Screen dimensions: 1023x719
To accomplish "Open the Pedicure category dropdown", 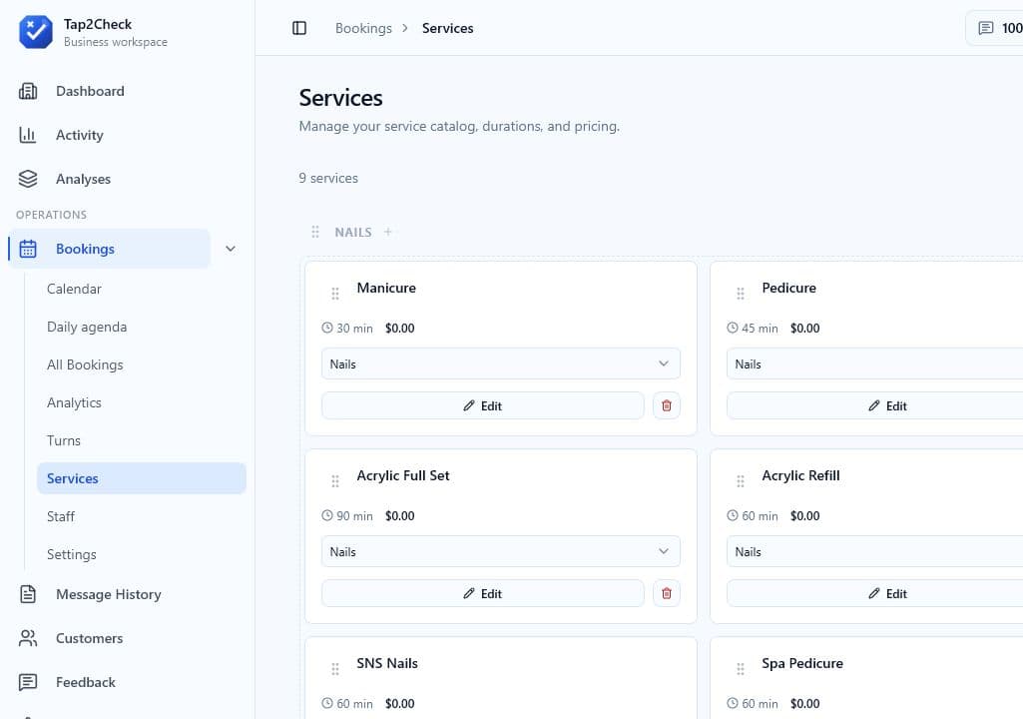I will click(x=874, y=363).
